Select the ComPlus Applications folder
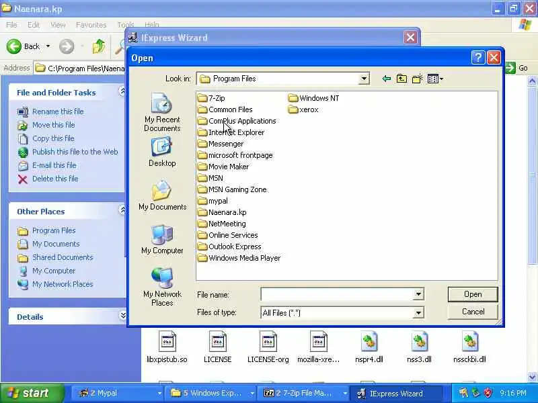 pos(237,121)
